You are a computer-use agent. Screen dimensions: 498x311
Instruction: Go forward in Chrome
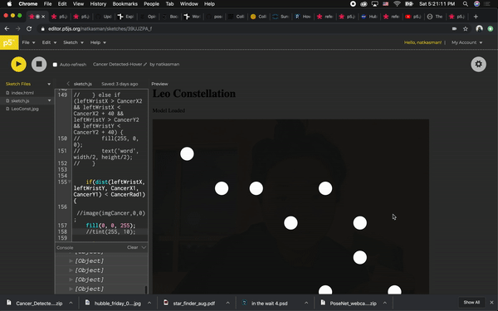(18, 28)
